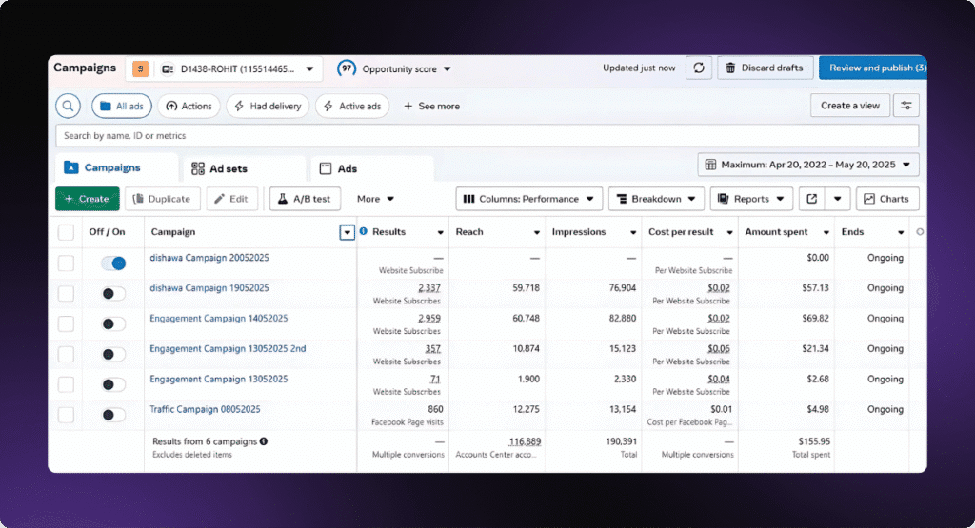Check the box for Traffic Campaign 08052025
The width and height of the screenshot is (975, 528).
(66, 415)
